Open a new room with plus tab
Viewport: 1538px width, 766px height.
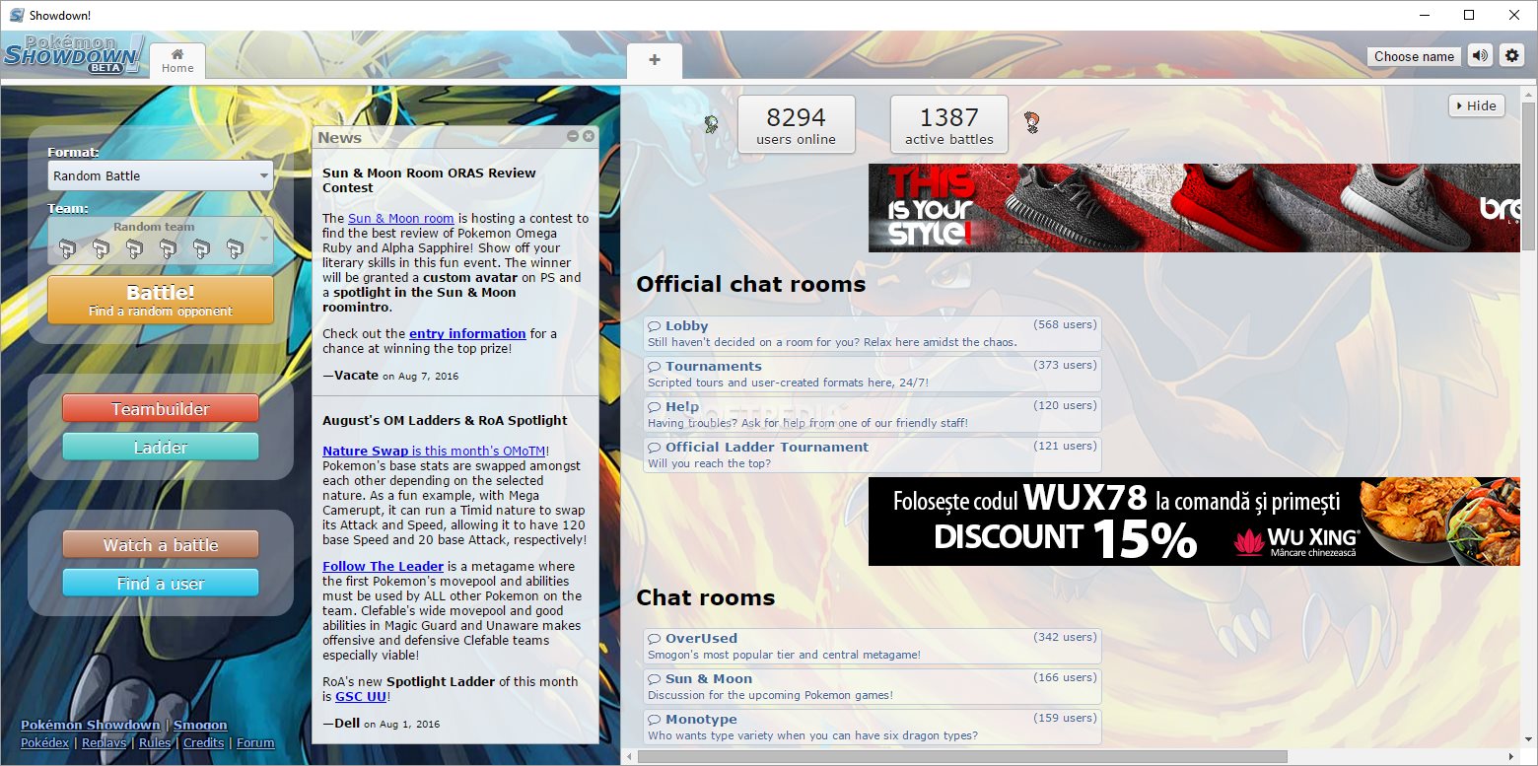(654, 60)
